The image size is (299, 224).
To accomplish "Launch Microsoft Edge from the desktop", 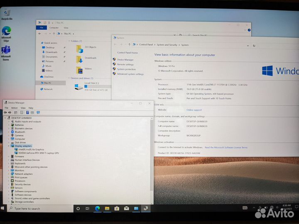I will tap(6, 34).
